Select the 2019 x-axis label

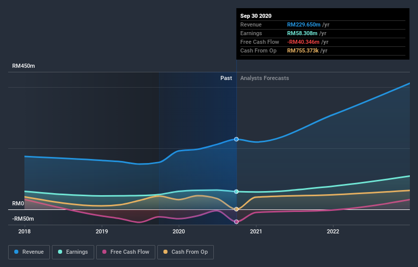(101, 231)
